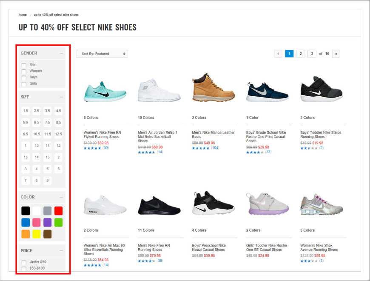Filter by the white color swatch

click(x=36, y=211)
